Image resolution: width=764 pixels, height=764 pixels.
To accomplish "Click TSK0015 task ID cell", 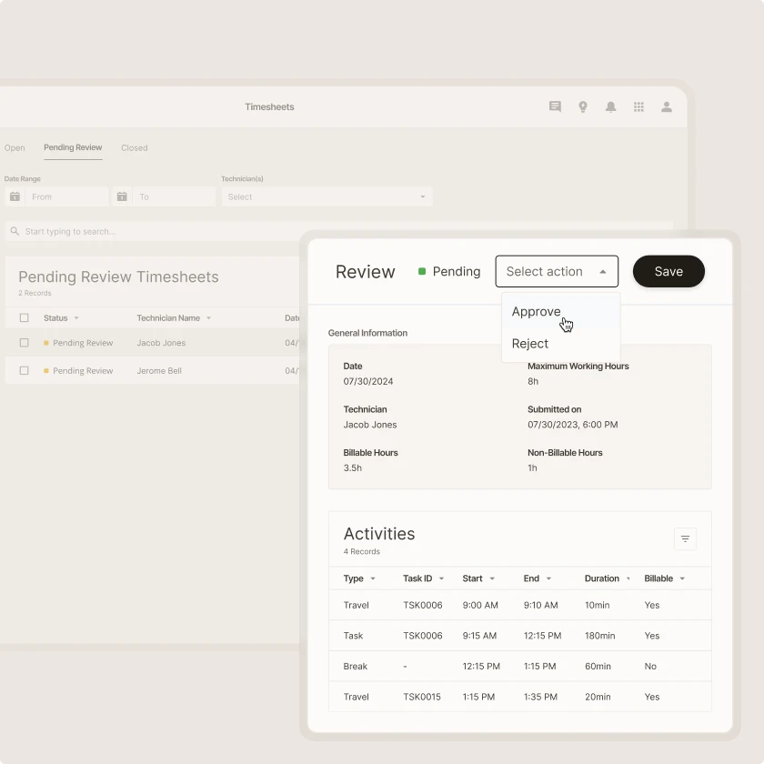I will (x=422, y=697).
